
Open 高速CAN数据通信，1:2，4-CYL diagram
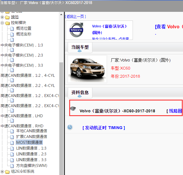point(28,75)
